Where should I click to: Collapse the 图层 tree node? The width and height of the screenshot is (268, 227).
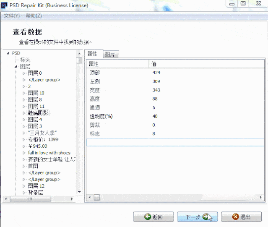point(16,66)
